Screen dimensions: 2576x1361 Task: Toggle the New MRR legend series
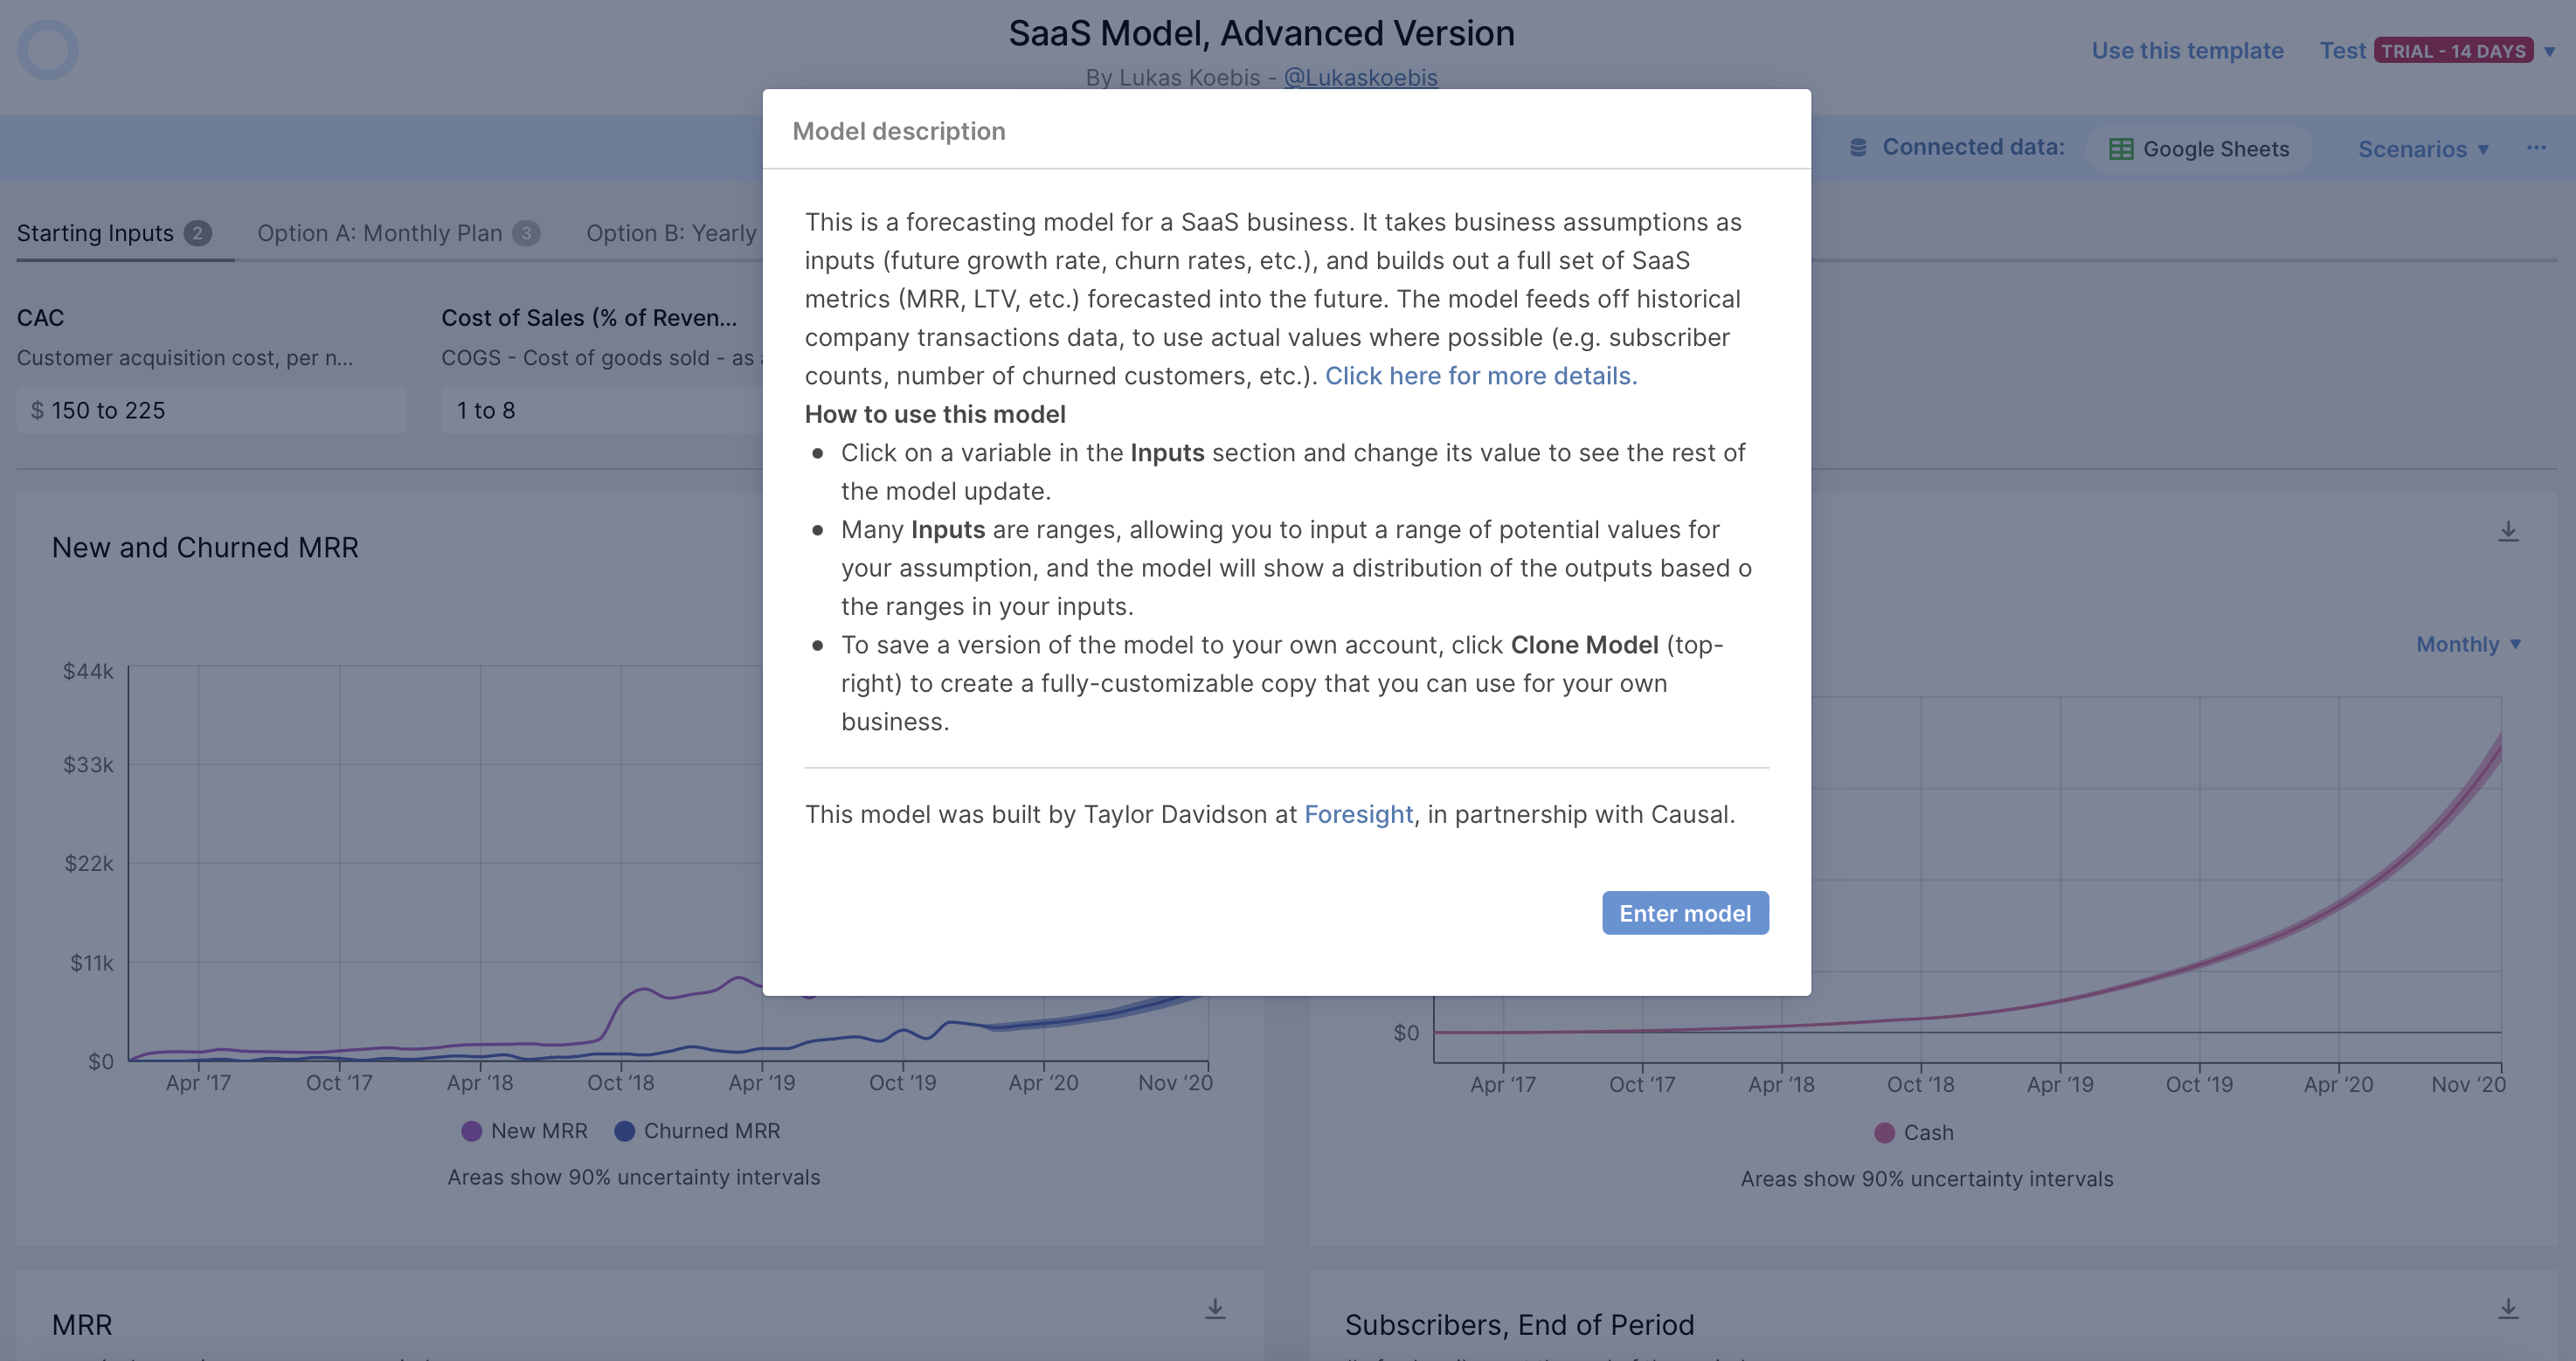click(524, 1131)
